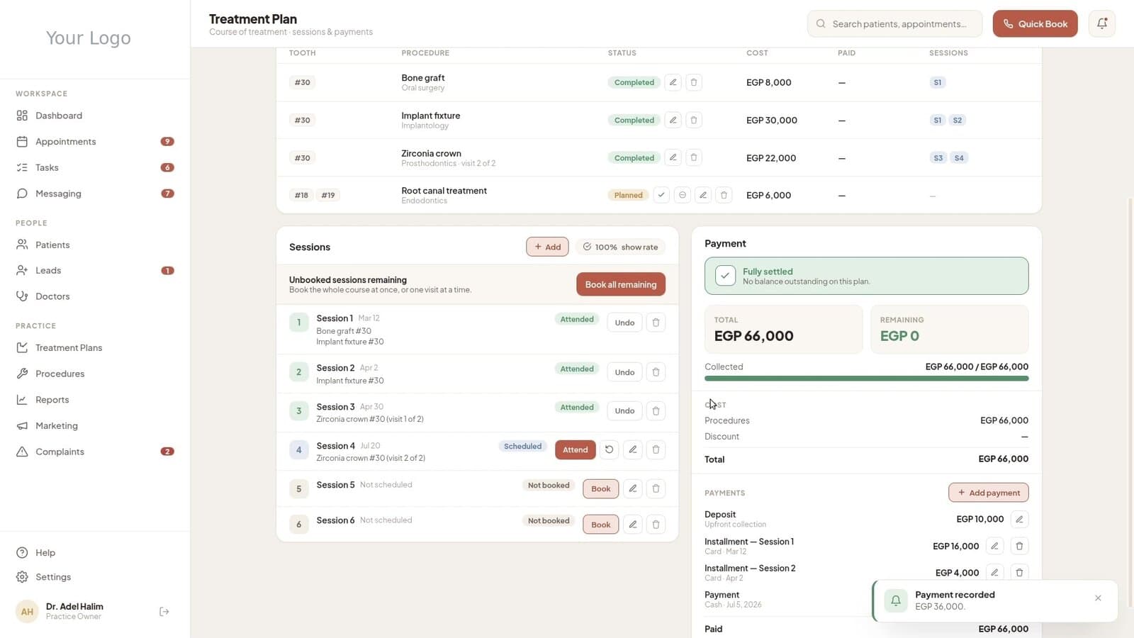Image resolution: width=1134 pixels, height=638 pixels.
Task: Open Complaints
Action: 95,452
